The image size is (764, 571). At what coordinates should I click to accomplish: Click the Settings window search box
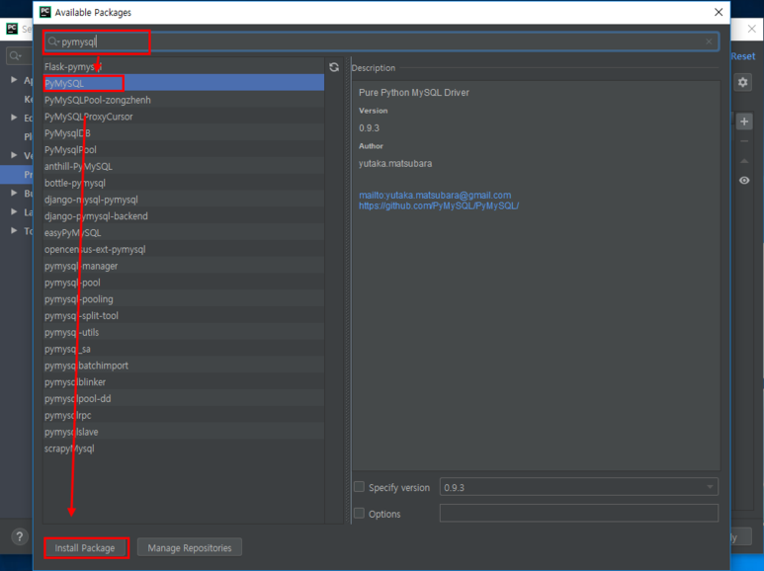[20, 56]
